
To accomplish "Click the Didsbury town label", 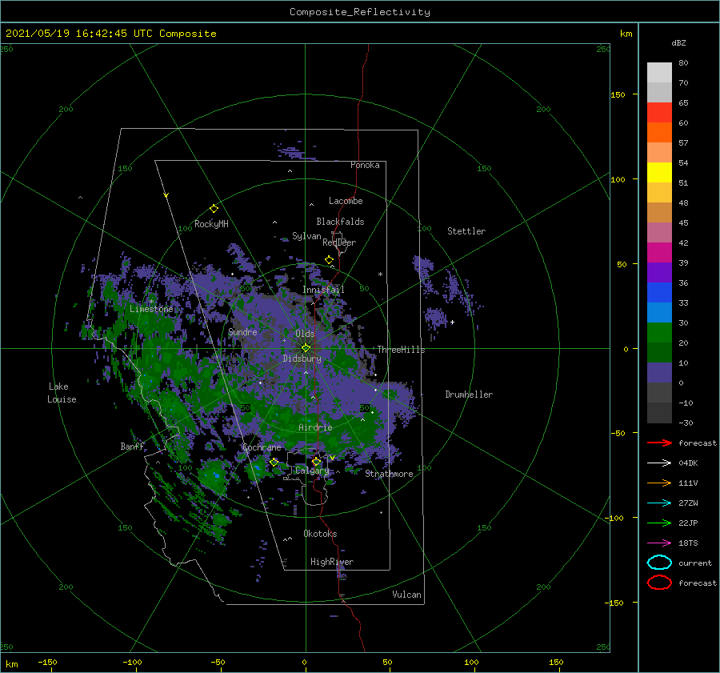I will pos(302,359).
